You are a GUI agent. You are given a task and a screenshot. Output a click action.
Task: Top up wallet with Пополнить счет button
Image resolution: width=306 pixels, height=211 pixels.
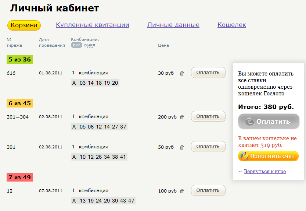click(268, 156)
